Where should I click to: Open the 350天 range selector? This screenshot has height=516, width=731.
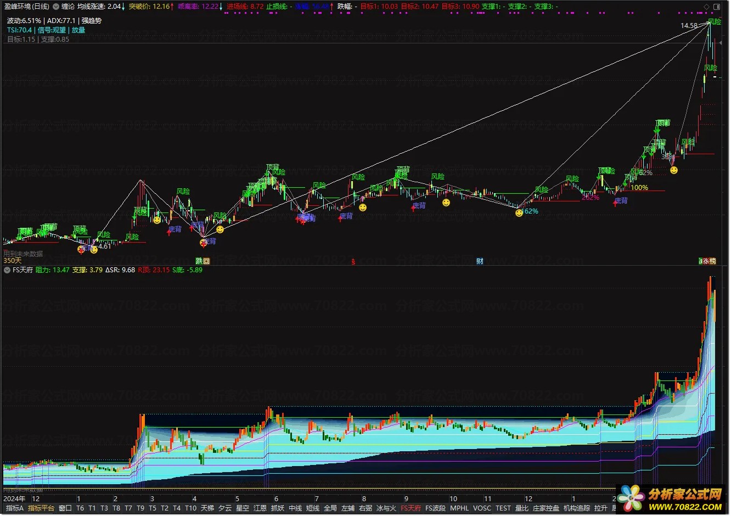tap(12, 261)
